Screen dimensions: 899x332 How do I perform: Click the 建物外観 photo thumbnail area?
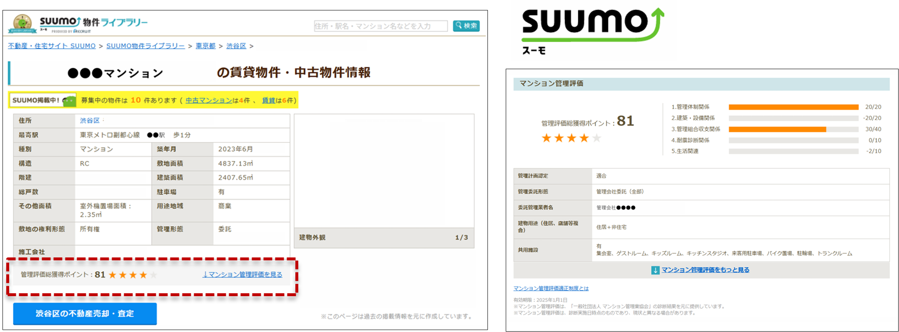click(384, 171)
